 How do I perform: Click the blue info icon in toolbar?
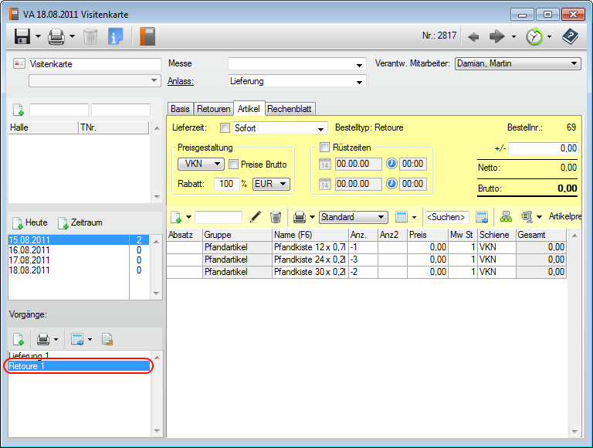click(x=116, y=36)
